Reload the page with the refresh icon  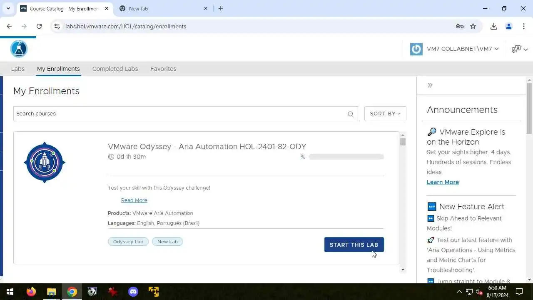tap(39, 26)
